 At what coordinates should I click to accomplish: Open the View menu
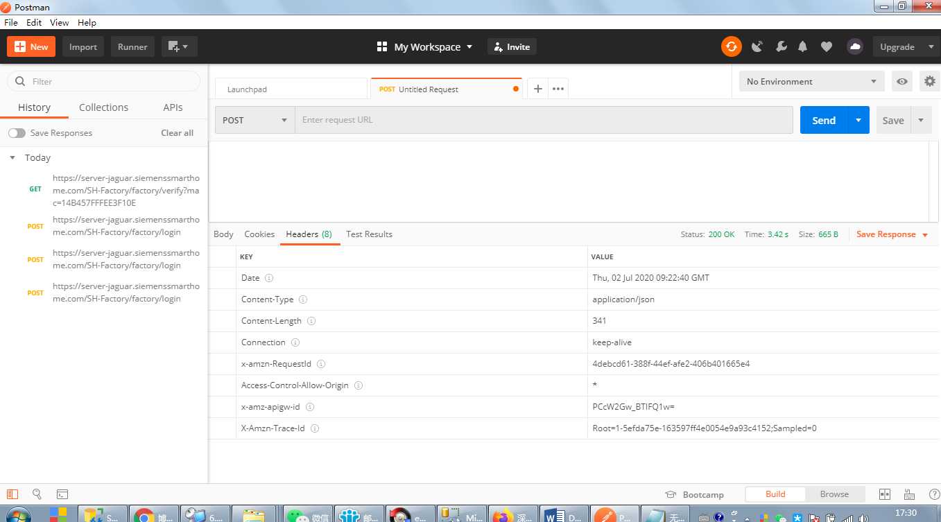pyautogui.click(x=60, y=22)
